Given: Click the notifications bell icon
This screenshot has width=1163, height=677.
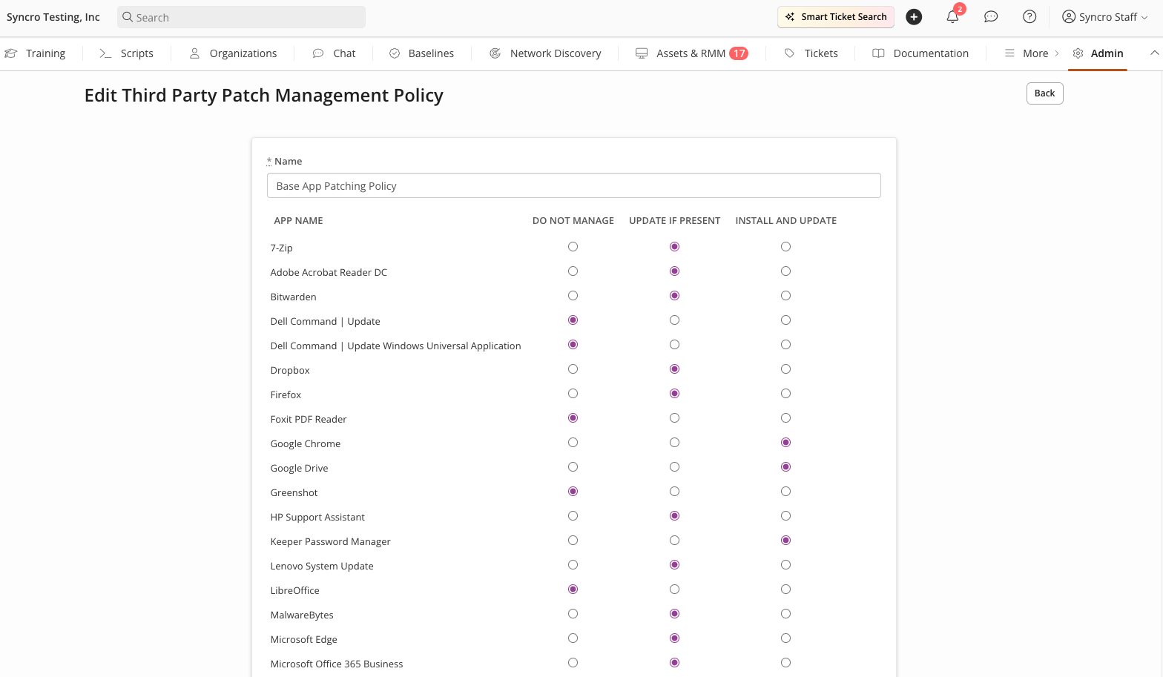Looking at the screenshot, I should coord(952,17).
